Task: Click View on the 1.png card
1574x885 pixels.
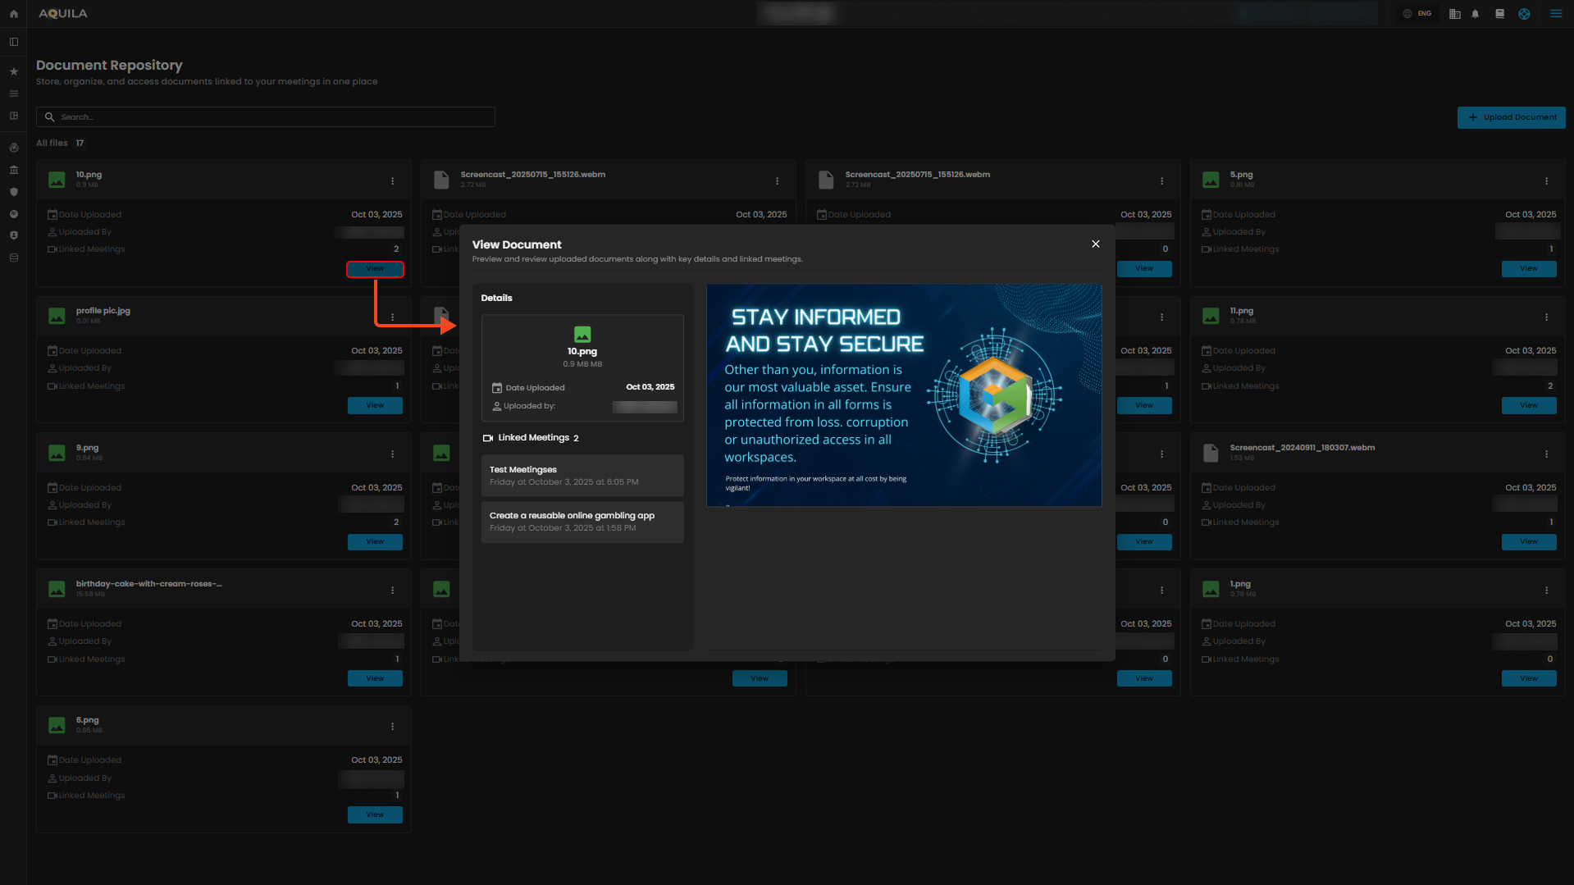Action: [x=1528, y=678]
